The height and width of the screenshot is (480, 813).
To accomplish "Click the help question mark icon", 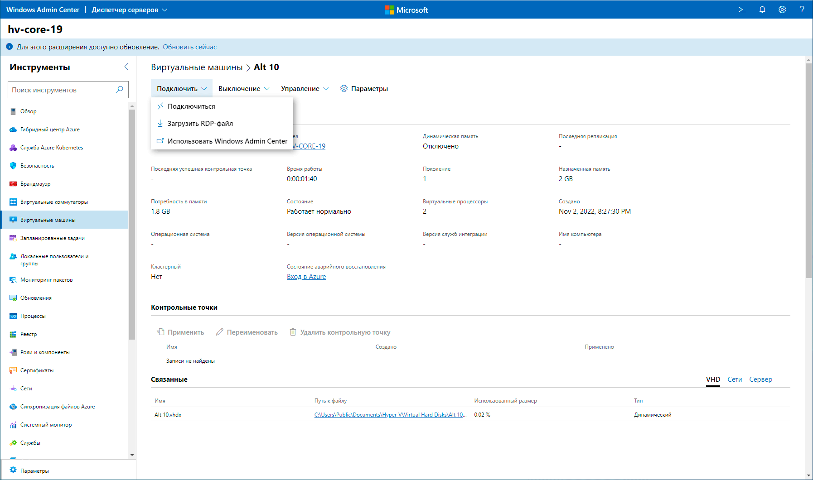I will coord(802,10).
